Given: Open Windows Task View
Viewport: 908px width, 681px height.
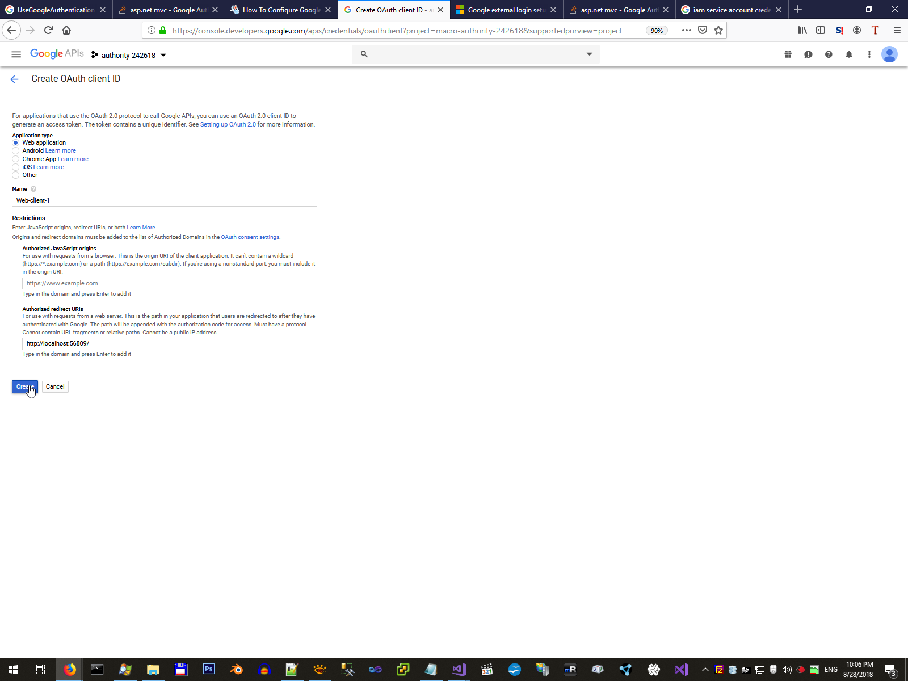Looking at the screenshot, I should 41,670.
